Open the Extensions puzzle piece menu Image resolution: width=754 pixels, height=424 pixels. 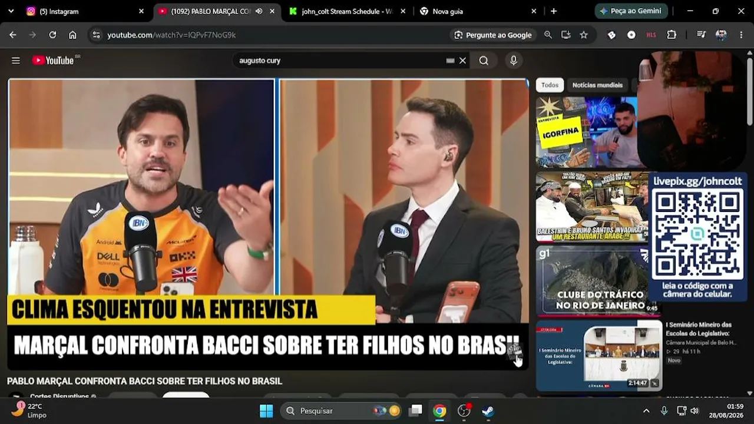[x=672, y=35]
